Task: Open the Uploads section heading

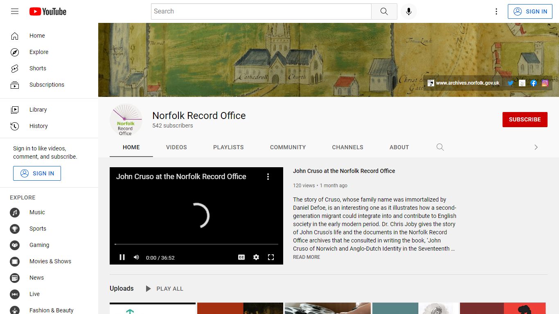Action: click(122, 289)
